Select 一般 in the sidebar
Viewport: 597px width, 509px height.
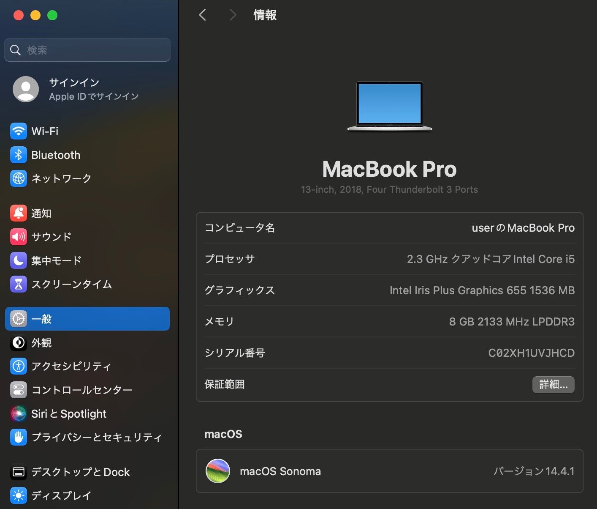pyautogui.click(x=87, y=319)
